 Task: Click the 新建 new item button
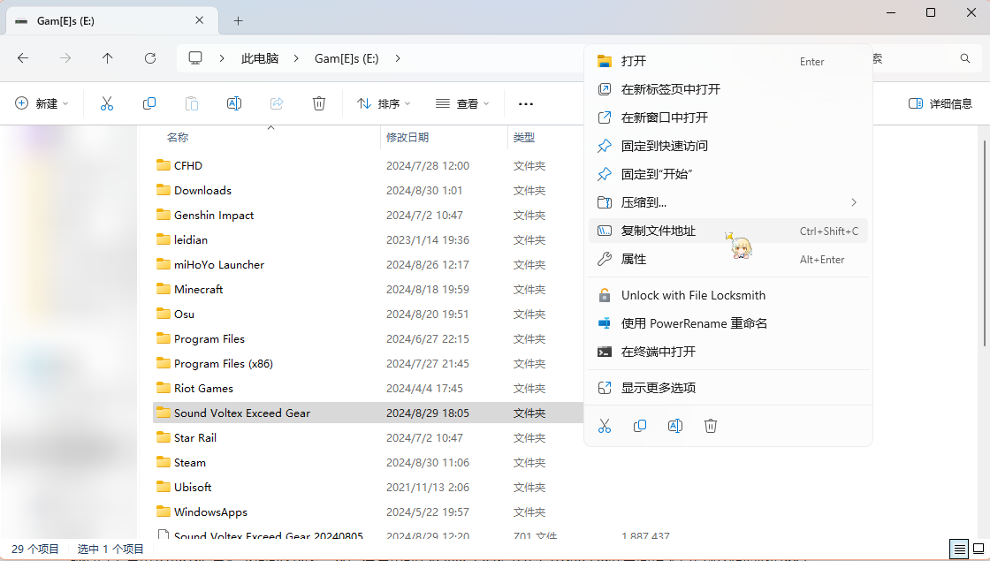pos(42,103)
